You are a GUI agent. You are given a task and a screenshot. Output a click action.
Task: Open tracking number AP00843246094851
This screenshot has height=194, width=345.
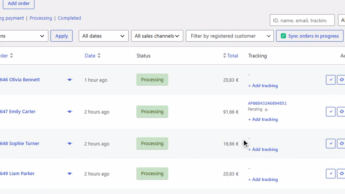(x=267, y=103)
